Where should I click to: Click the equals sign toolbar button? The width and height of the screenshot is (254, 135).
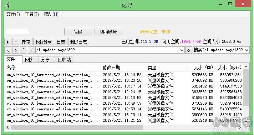coord(16,42)
